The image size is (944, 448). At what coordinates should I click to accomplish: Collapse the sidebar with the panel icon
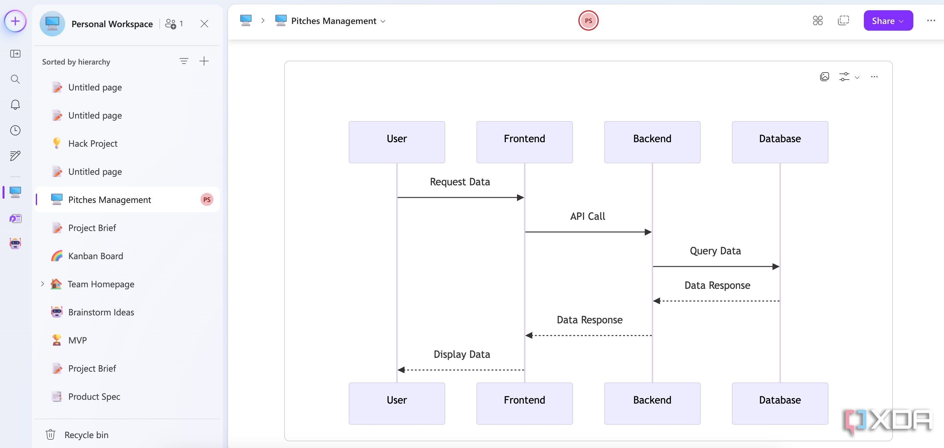click(x=15, y=54)
